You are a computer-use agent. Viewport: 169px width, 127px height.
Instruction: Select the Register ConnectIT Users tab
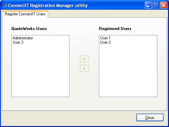point(25,14)
